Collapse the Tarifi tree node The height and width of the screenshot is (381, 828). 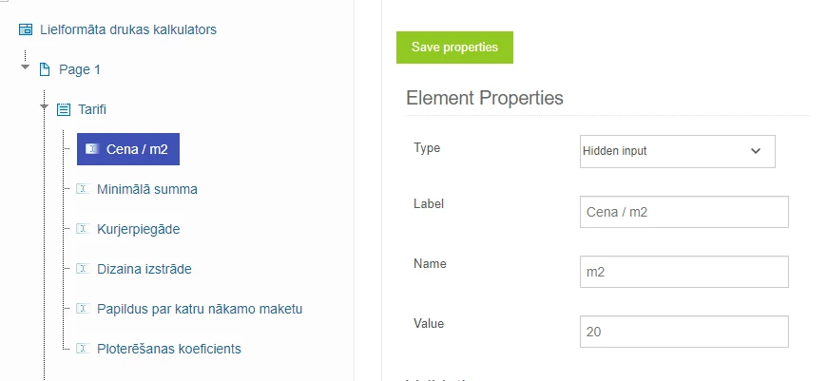pyautogui.click(x=45, y=107)
